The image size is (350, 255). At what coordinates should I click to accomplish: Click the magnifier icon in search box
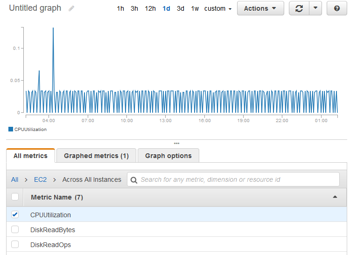pyautogui.click(x=134, y=179)
